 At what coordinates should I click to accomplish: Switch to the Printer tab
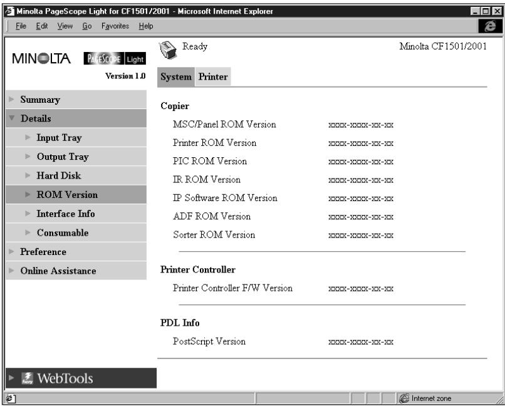213,76
